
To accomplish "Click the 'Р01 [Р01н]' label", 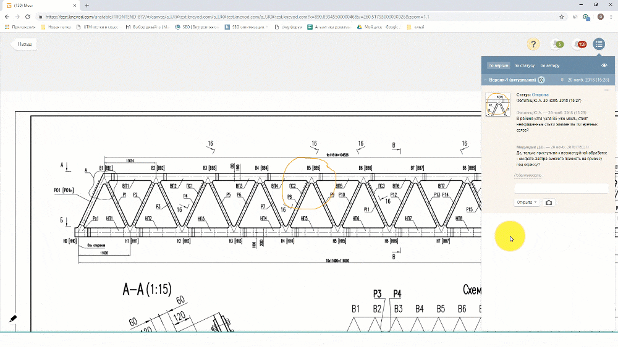I will 64,190.
